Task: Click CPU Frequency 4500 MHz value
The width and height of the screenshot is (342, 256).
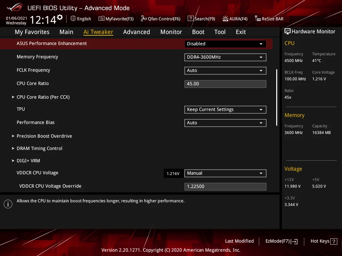Action: [294, 61]
